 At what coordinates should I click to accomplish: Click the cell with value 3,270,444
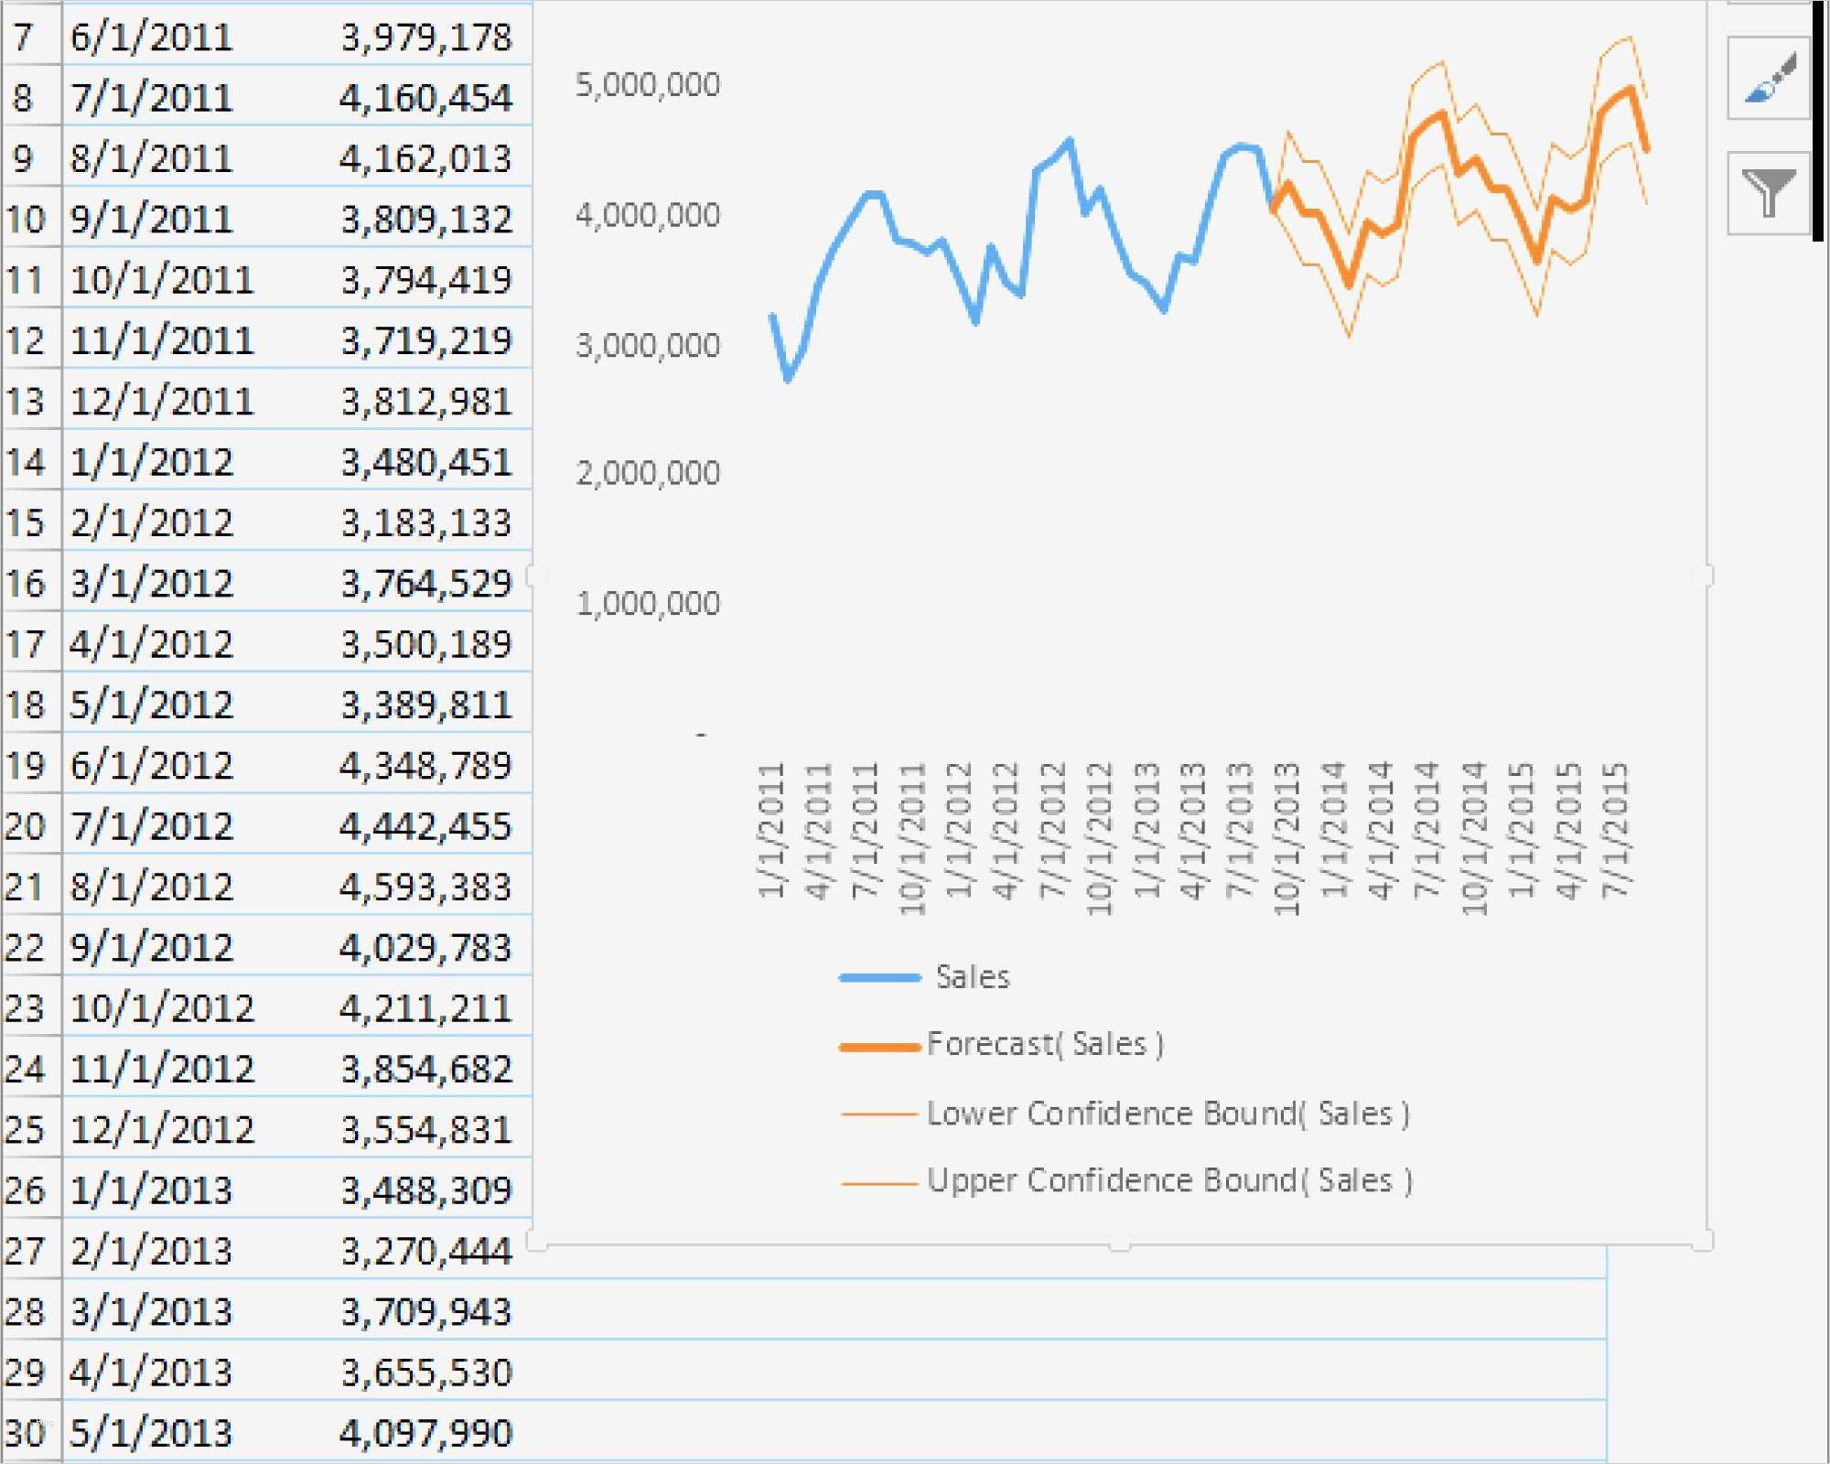pyautogui.click(x=425, y=1251)
